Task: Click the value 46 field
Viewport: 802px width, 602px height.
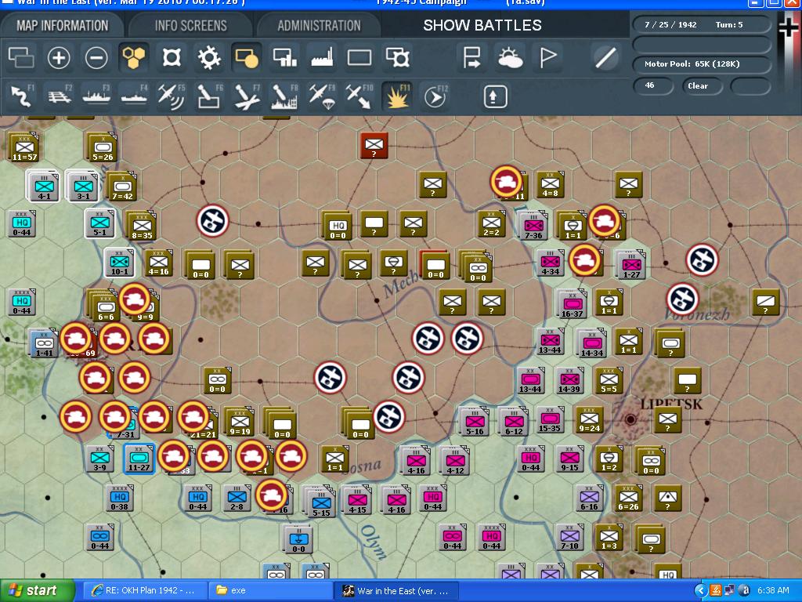Action: pos(654,85)
